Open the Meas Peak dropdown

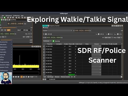coord(120,38)
